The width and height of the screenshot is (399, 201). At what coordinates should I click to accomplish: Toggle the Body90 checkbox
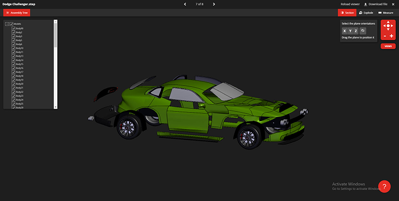(x=13, y=28)
